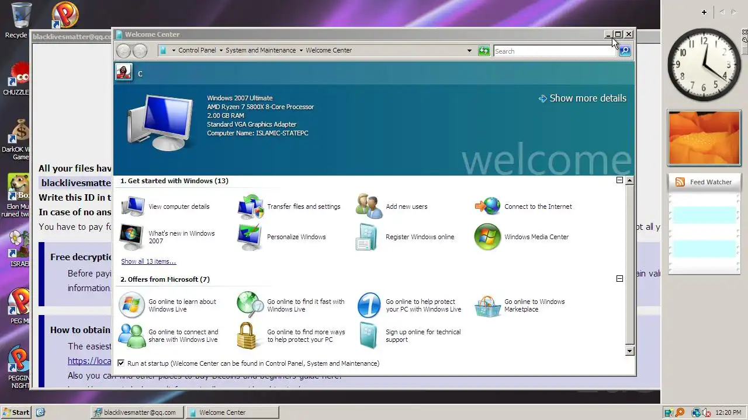
Task: Click the orange flower slideshow gadget
Action: (704, 138)
